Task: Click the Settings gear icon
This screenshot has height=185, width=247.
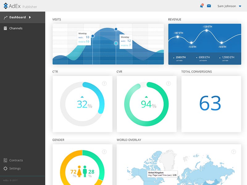Action: pyautogui.click(x=5, y=168)
